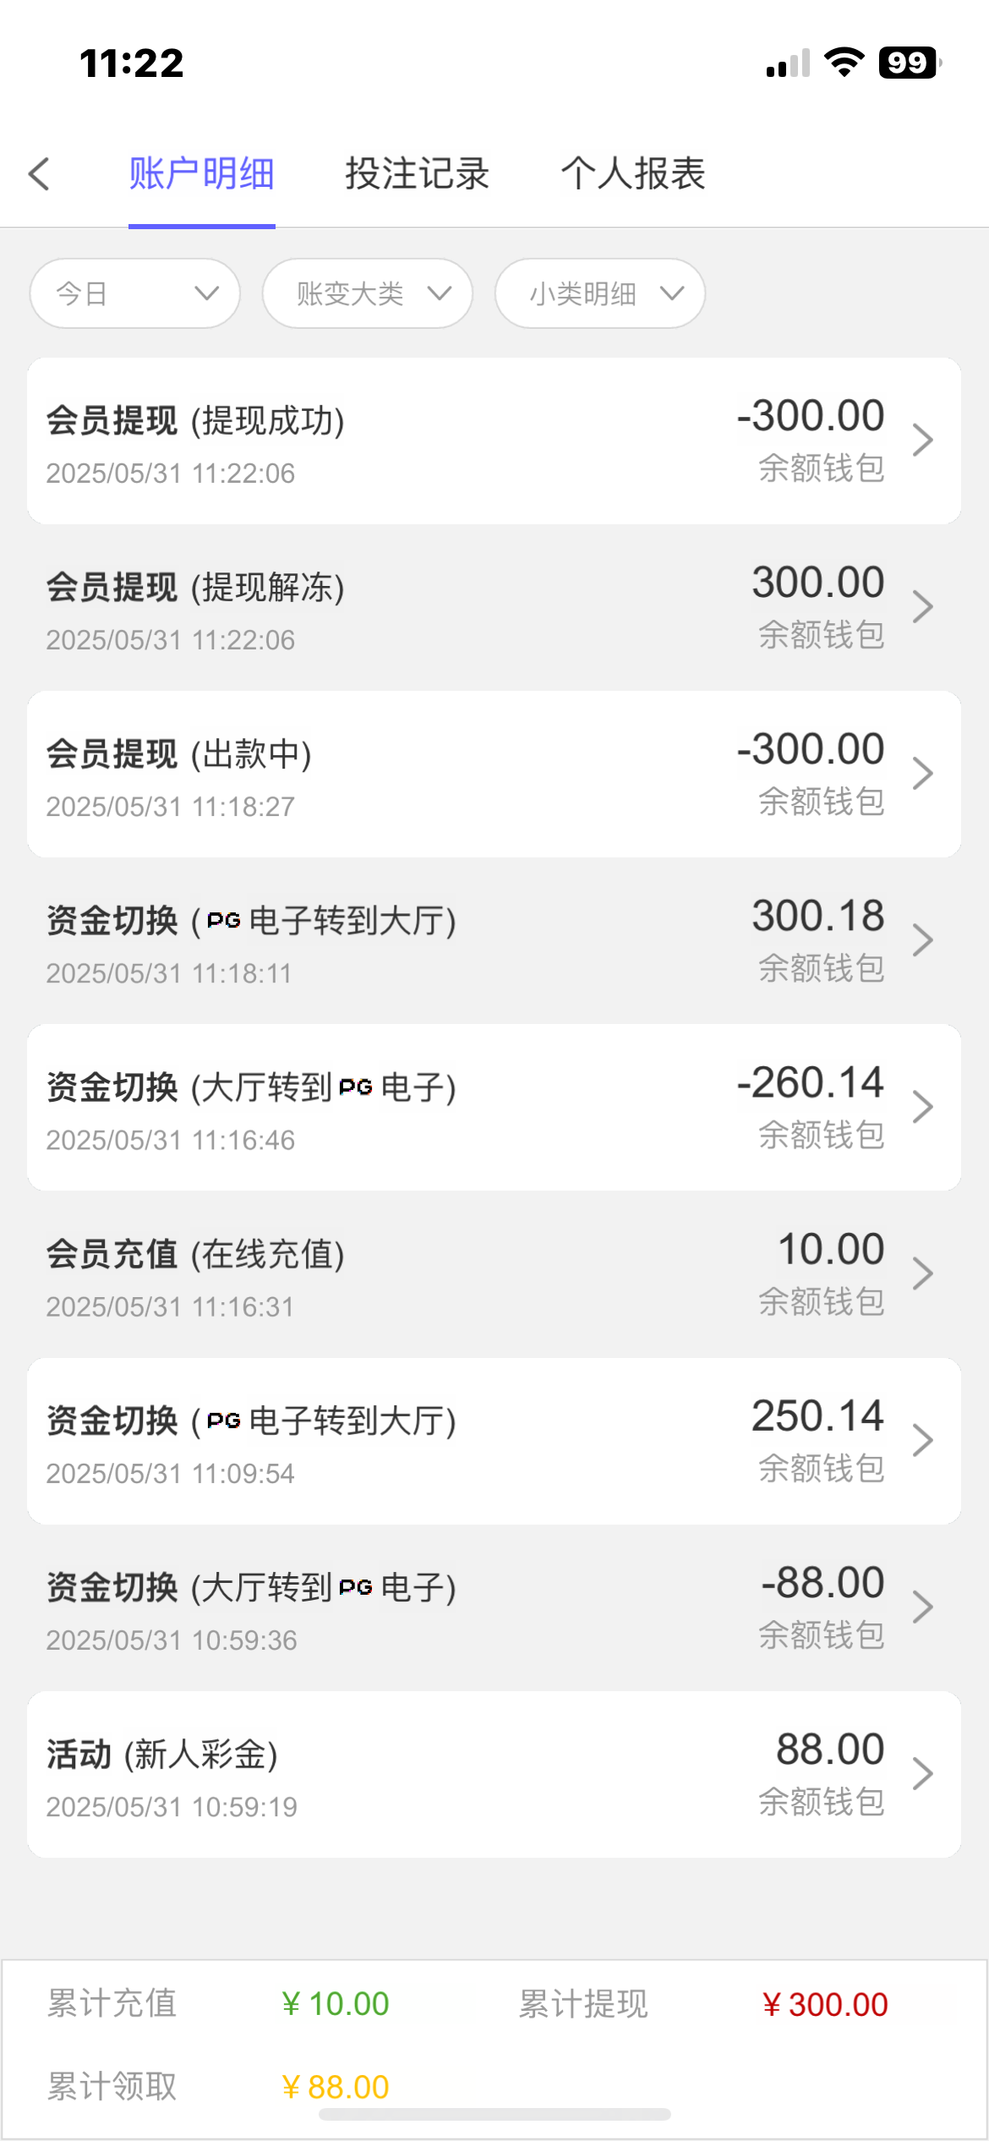Viewport: 989px width, 2141px height.
Task: Select the 账户明细 tab
Action: [201, 174]
